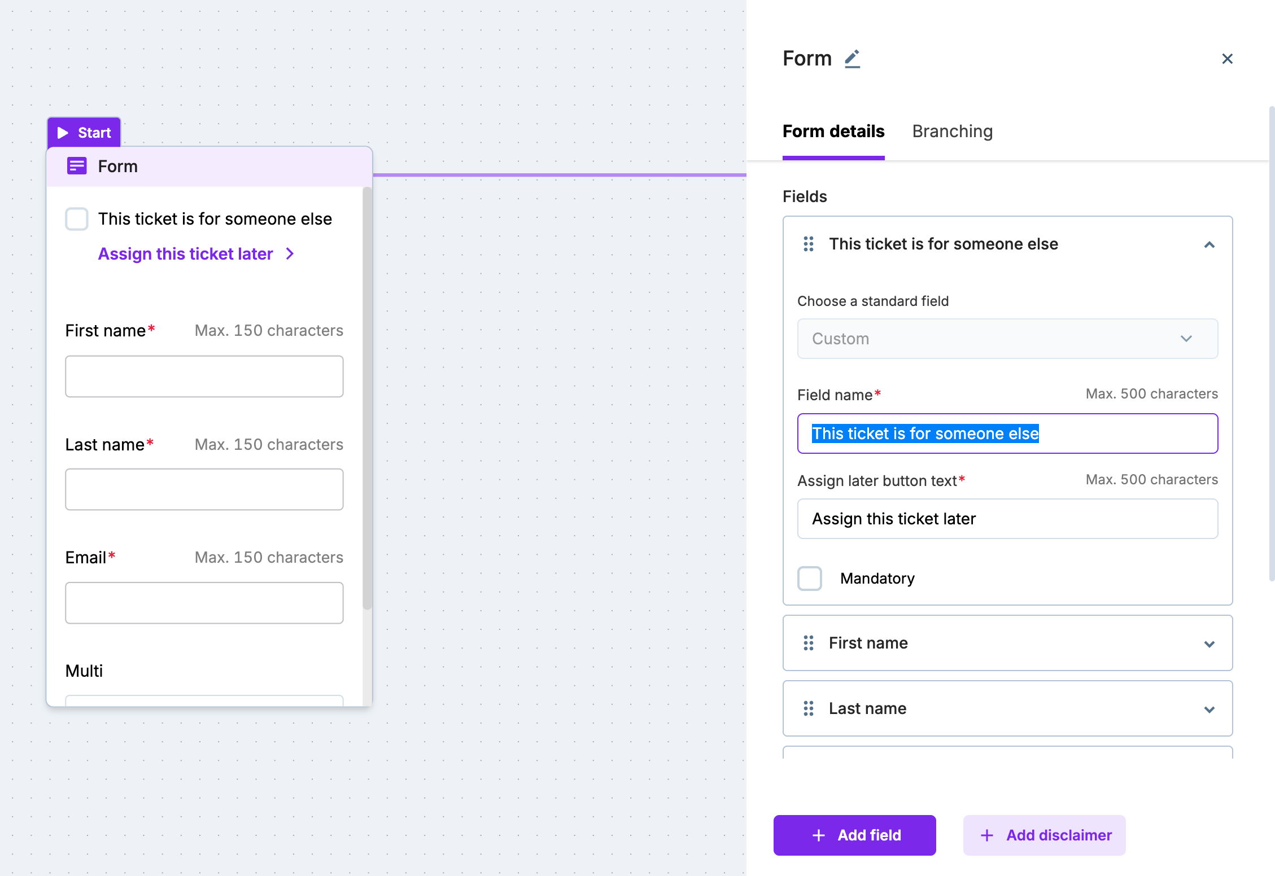Check 'This ticket is for someone else' box in preview
This screenshot has height=876, width=1275.
point(77,219)
